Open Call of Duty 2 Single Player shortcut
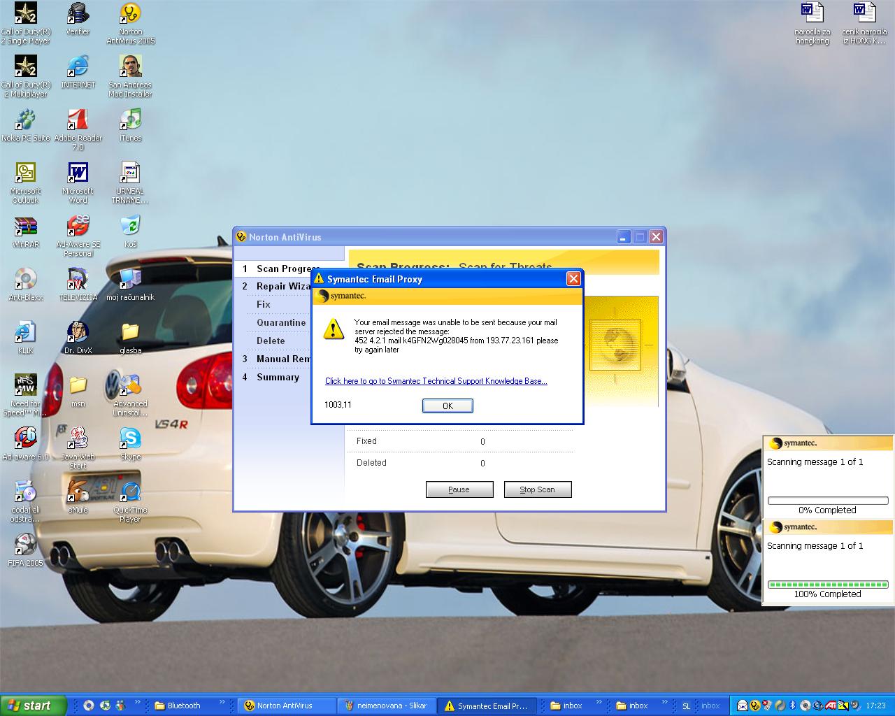This screenshot has width=895, height=716. pyautogui.click(x=26, y=23)
